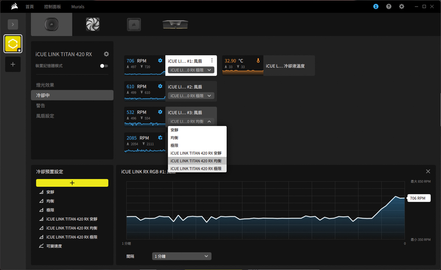Open the help question mark icon

click(389, 7)
